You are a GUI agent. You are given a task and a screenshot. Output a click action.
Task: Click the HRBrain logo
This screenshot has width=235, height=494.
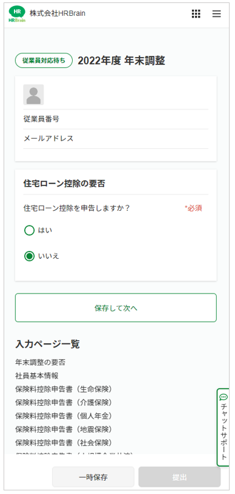coord(18,14)
